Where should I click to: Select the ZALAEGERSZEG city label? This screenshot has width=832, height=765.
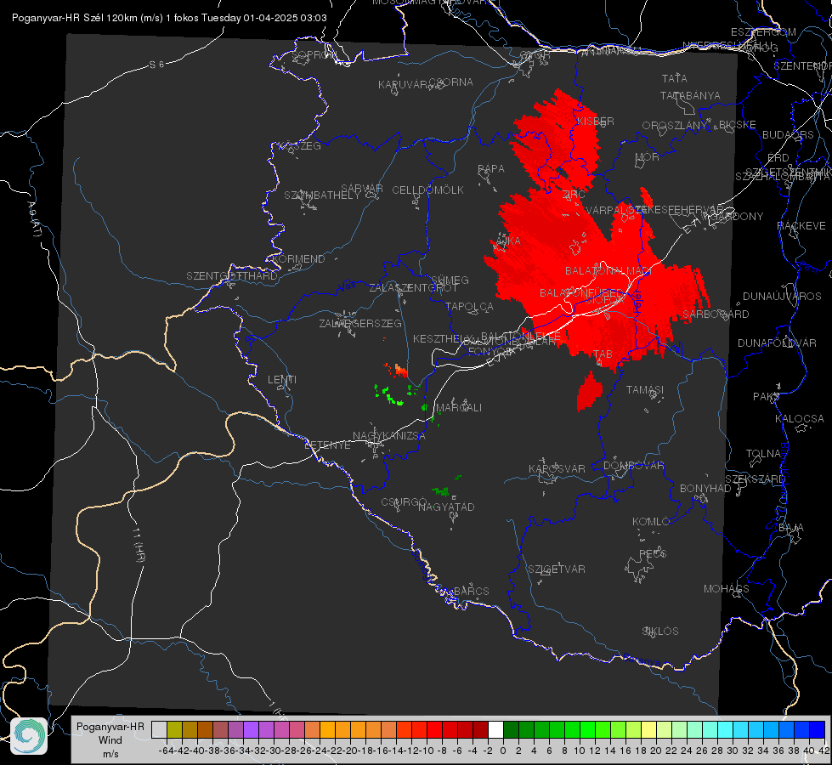(360, 323)
